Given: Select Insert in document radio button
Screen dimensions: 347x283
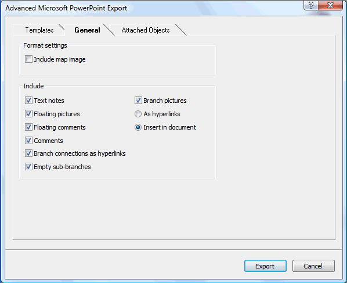Looking at the screenshot, I should pos(138,127).
